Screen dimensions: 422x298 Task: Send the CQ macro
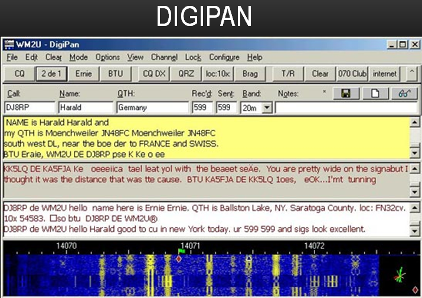point(19,74)
